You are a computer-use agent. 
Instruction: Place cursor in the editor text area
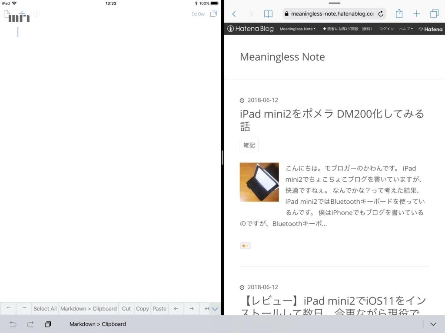point(110,164)
